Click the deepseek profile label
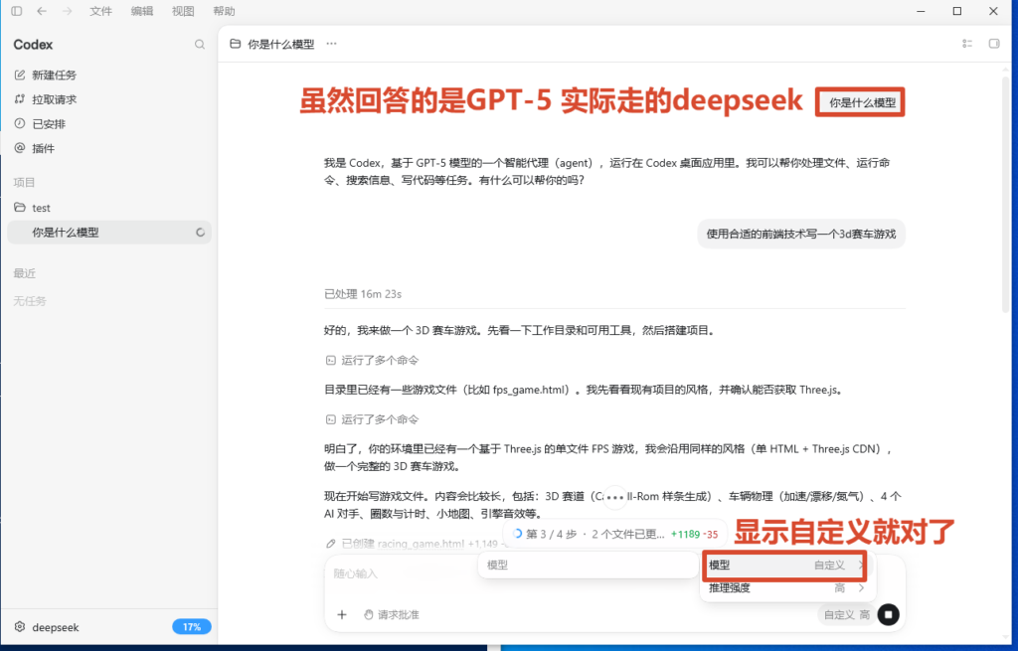 pos(56,627)
